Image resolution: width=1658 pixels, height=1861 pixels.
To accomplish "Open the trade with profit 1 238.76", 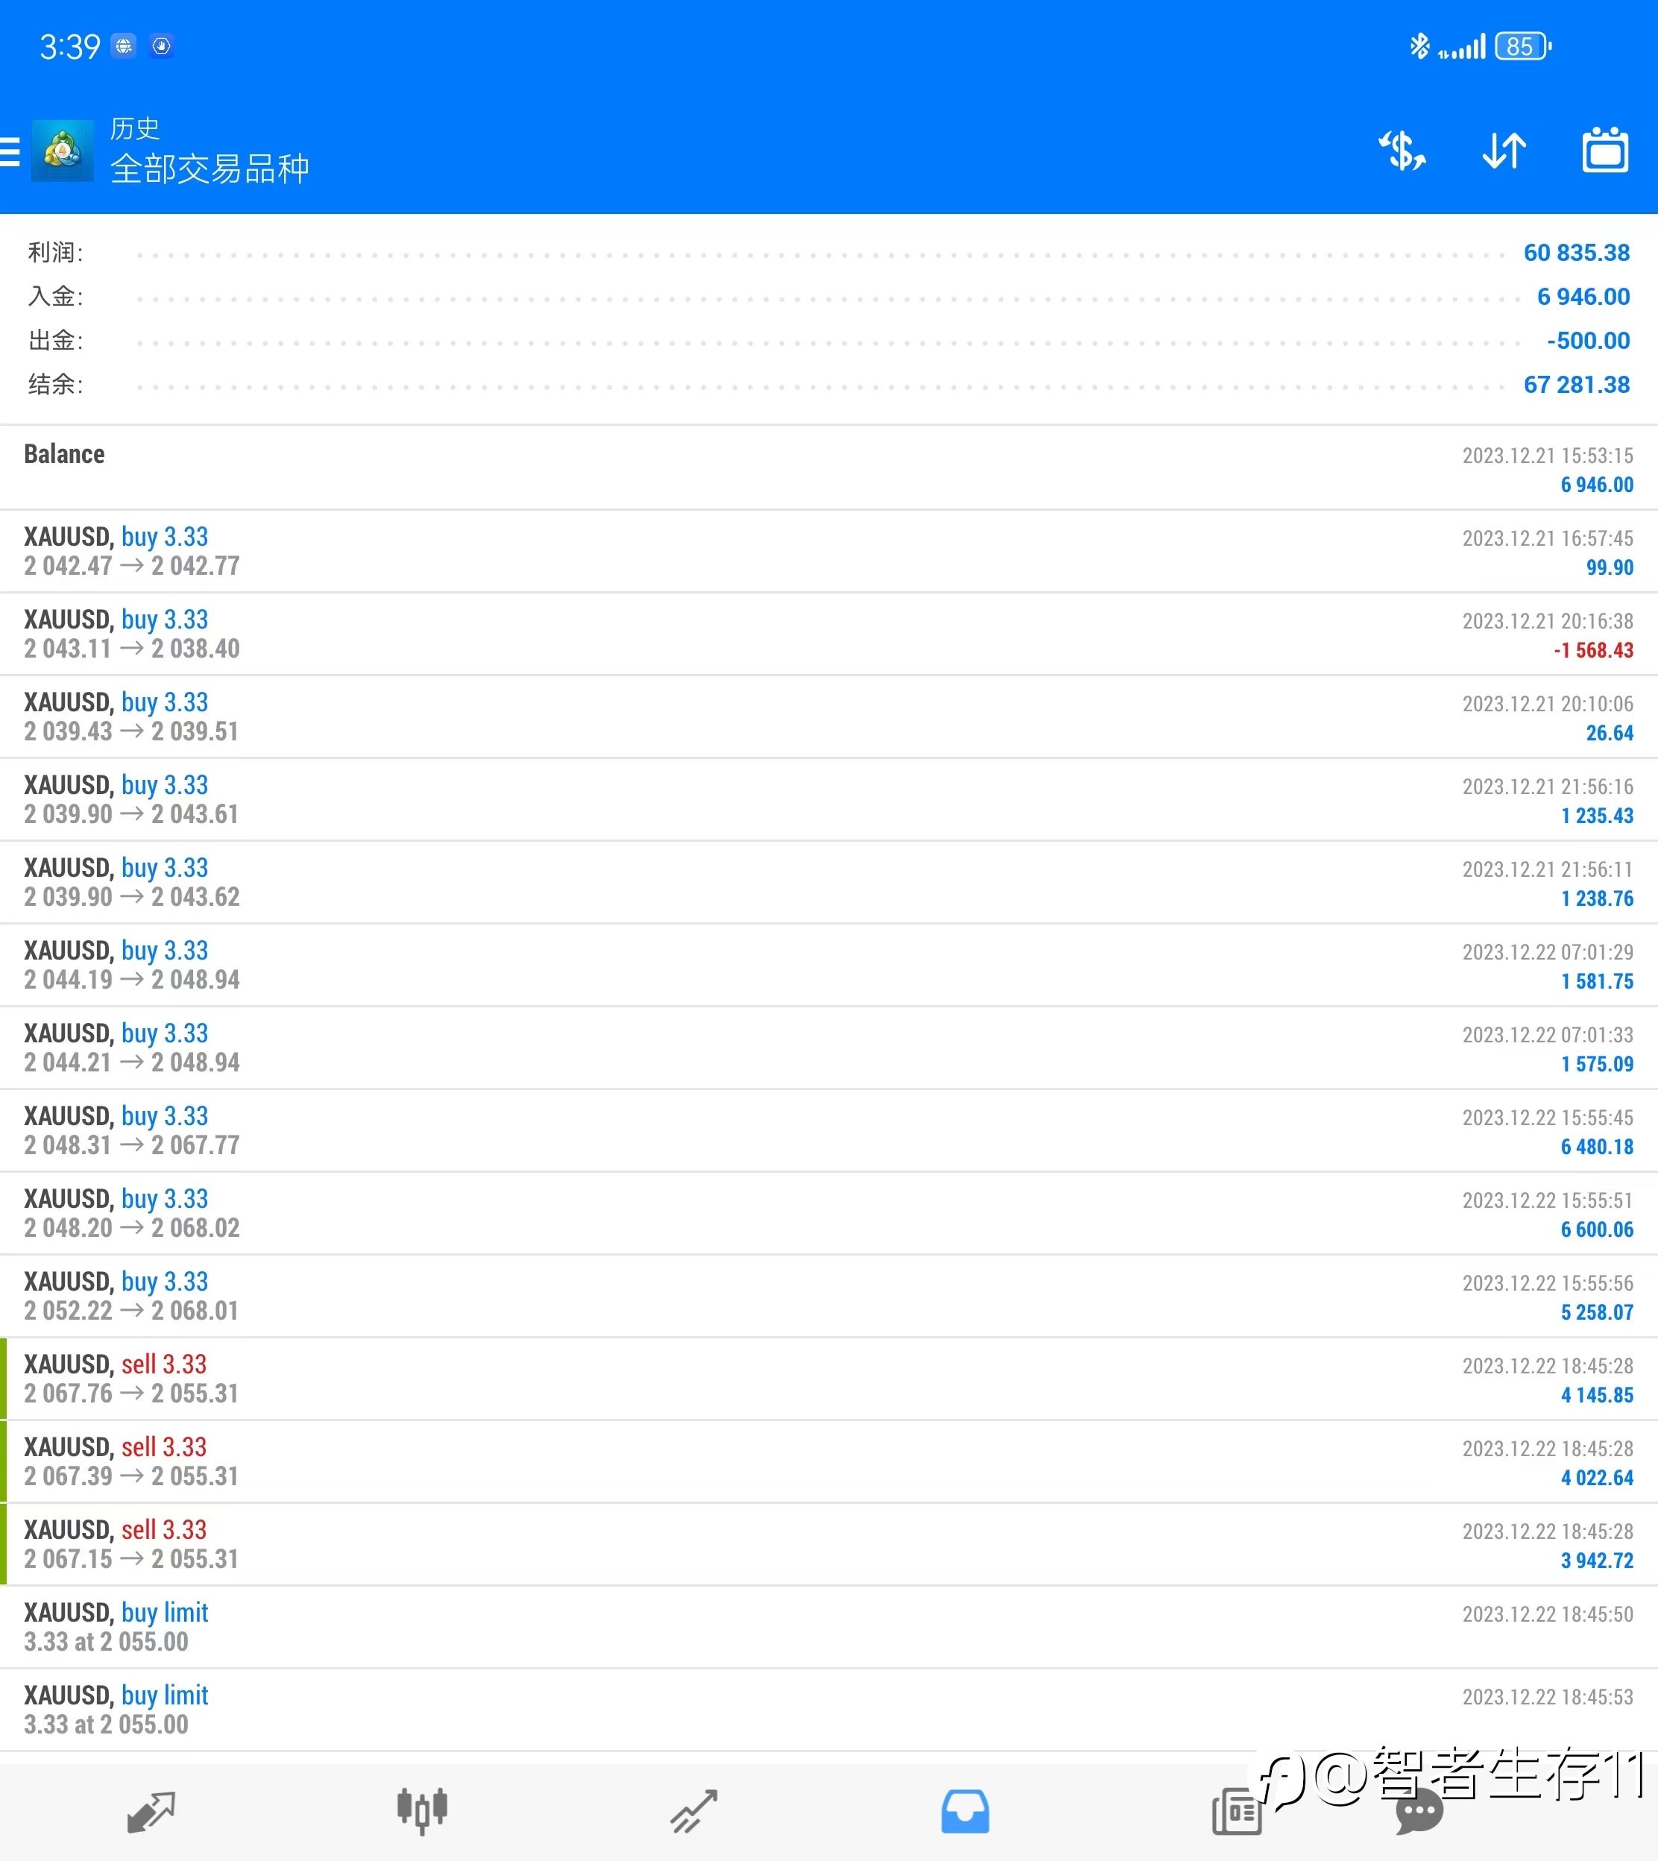I will (829, 883).
